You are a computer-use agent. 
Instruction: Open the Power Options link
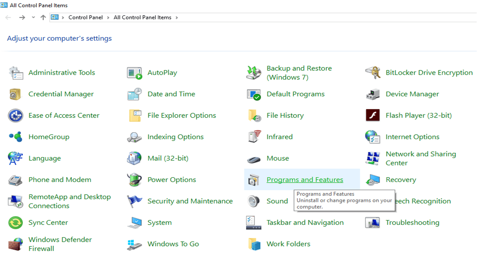click(x=172, y=180)
